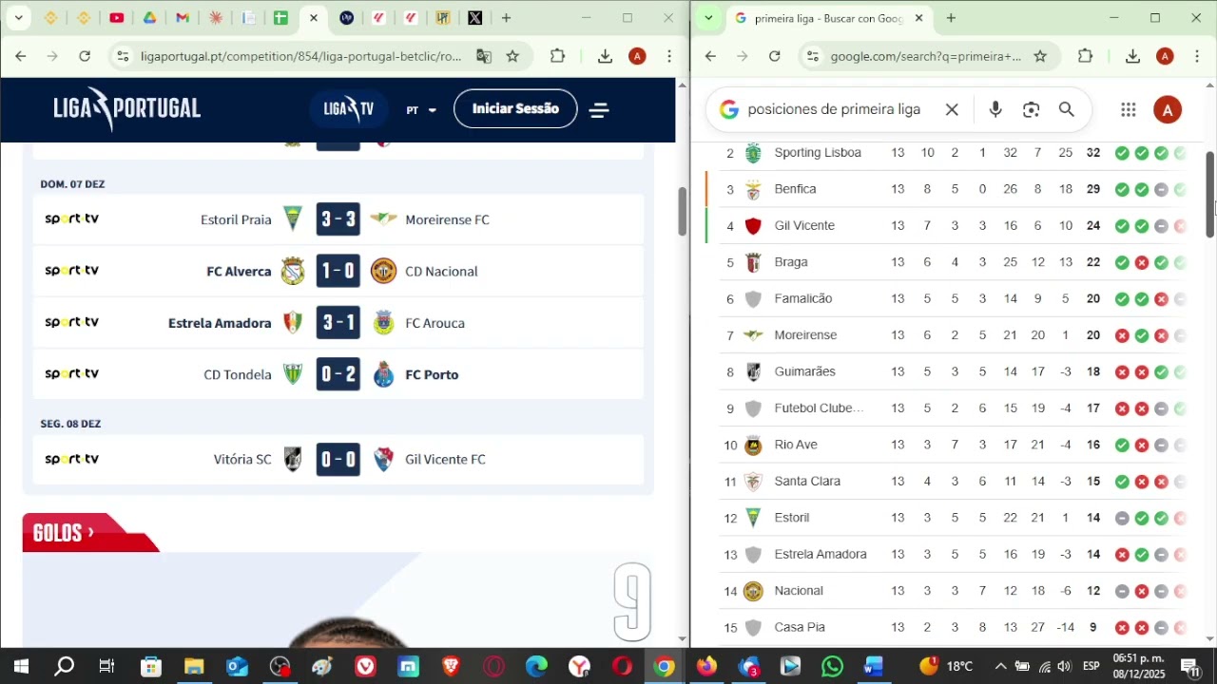Open Liga Portugal hamburger menu

(599, 110)
